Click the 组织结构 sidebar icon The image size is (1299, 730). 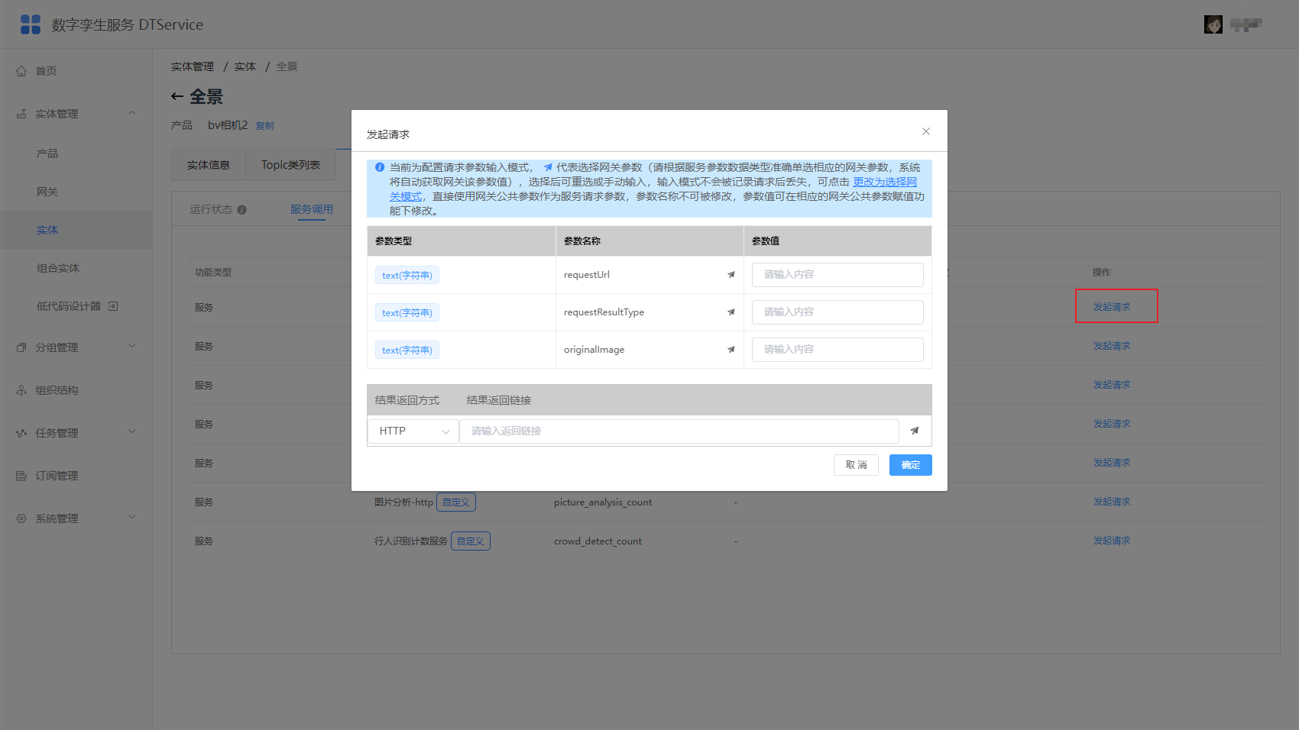21,390
